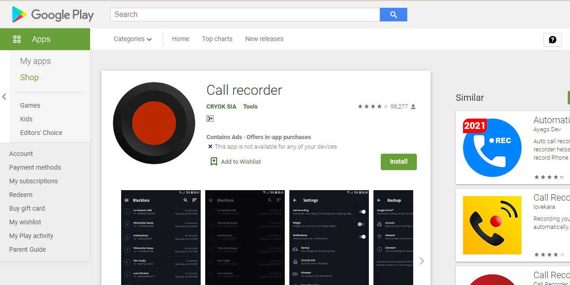Open My subscriptions
The height and width of the screenshot is (285, 570).
tap(33, 181)
